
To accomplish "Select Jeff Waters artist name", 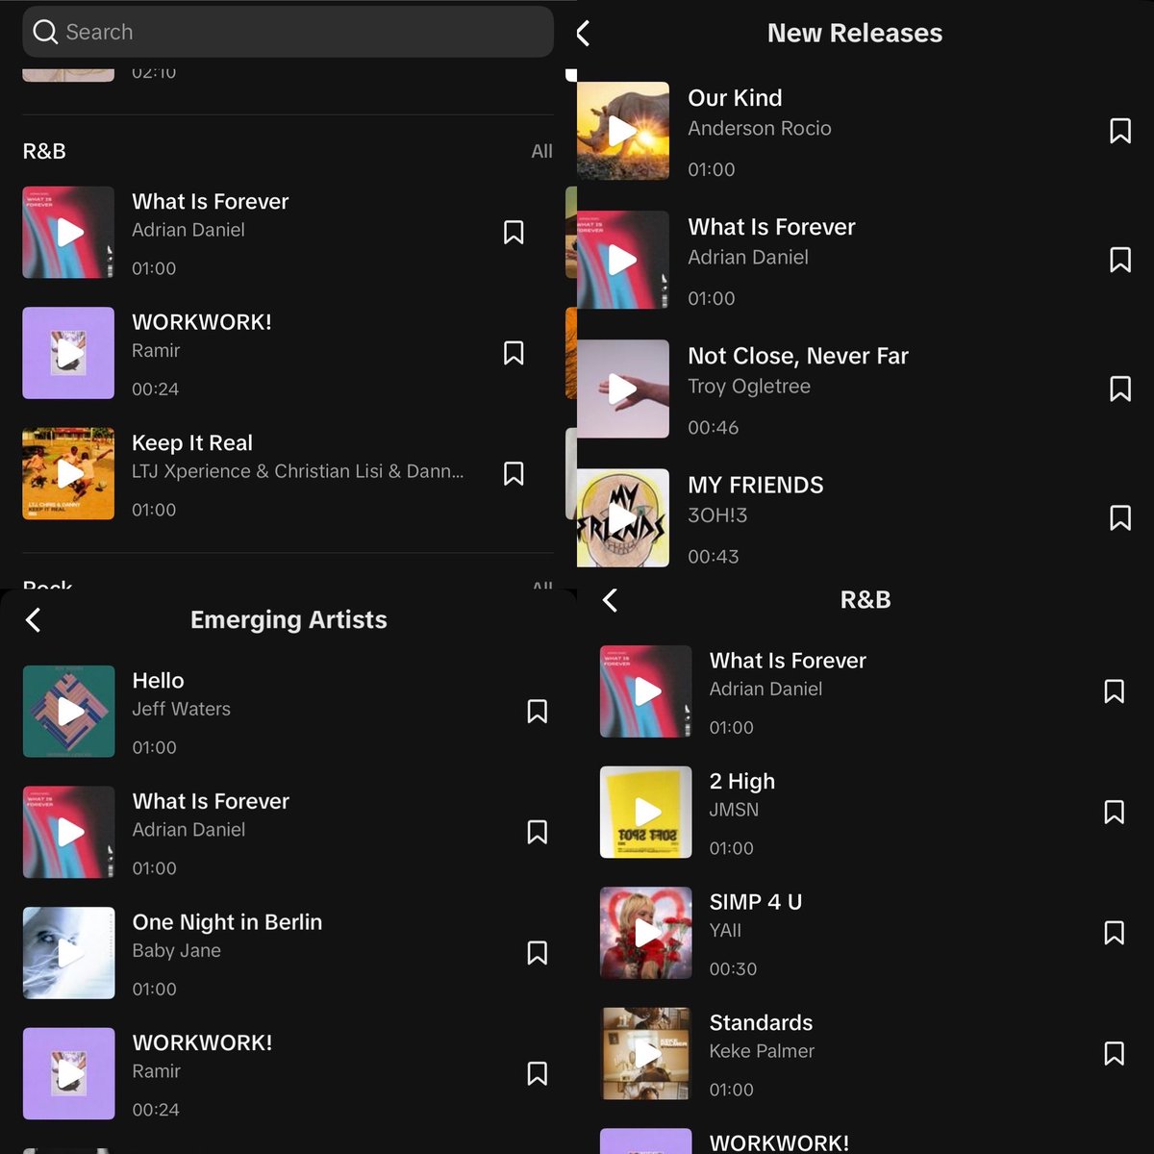I will (181, 709).
